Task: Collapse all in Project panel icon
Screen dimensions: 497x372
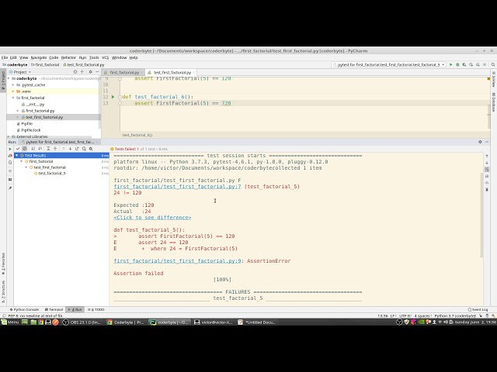Action: tap(82, 72)
